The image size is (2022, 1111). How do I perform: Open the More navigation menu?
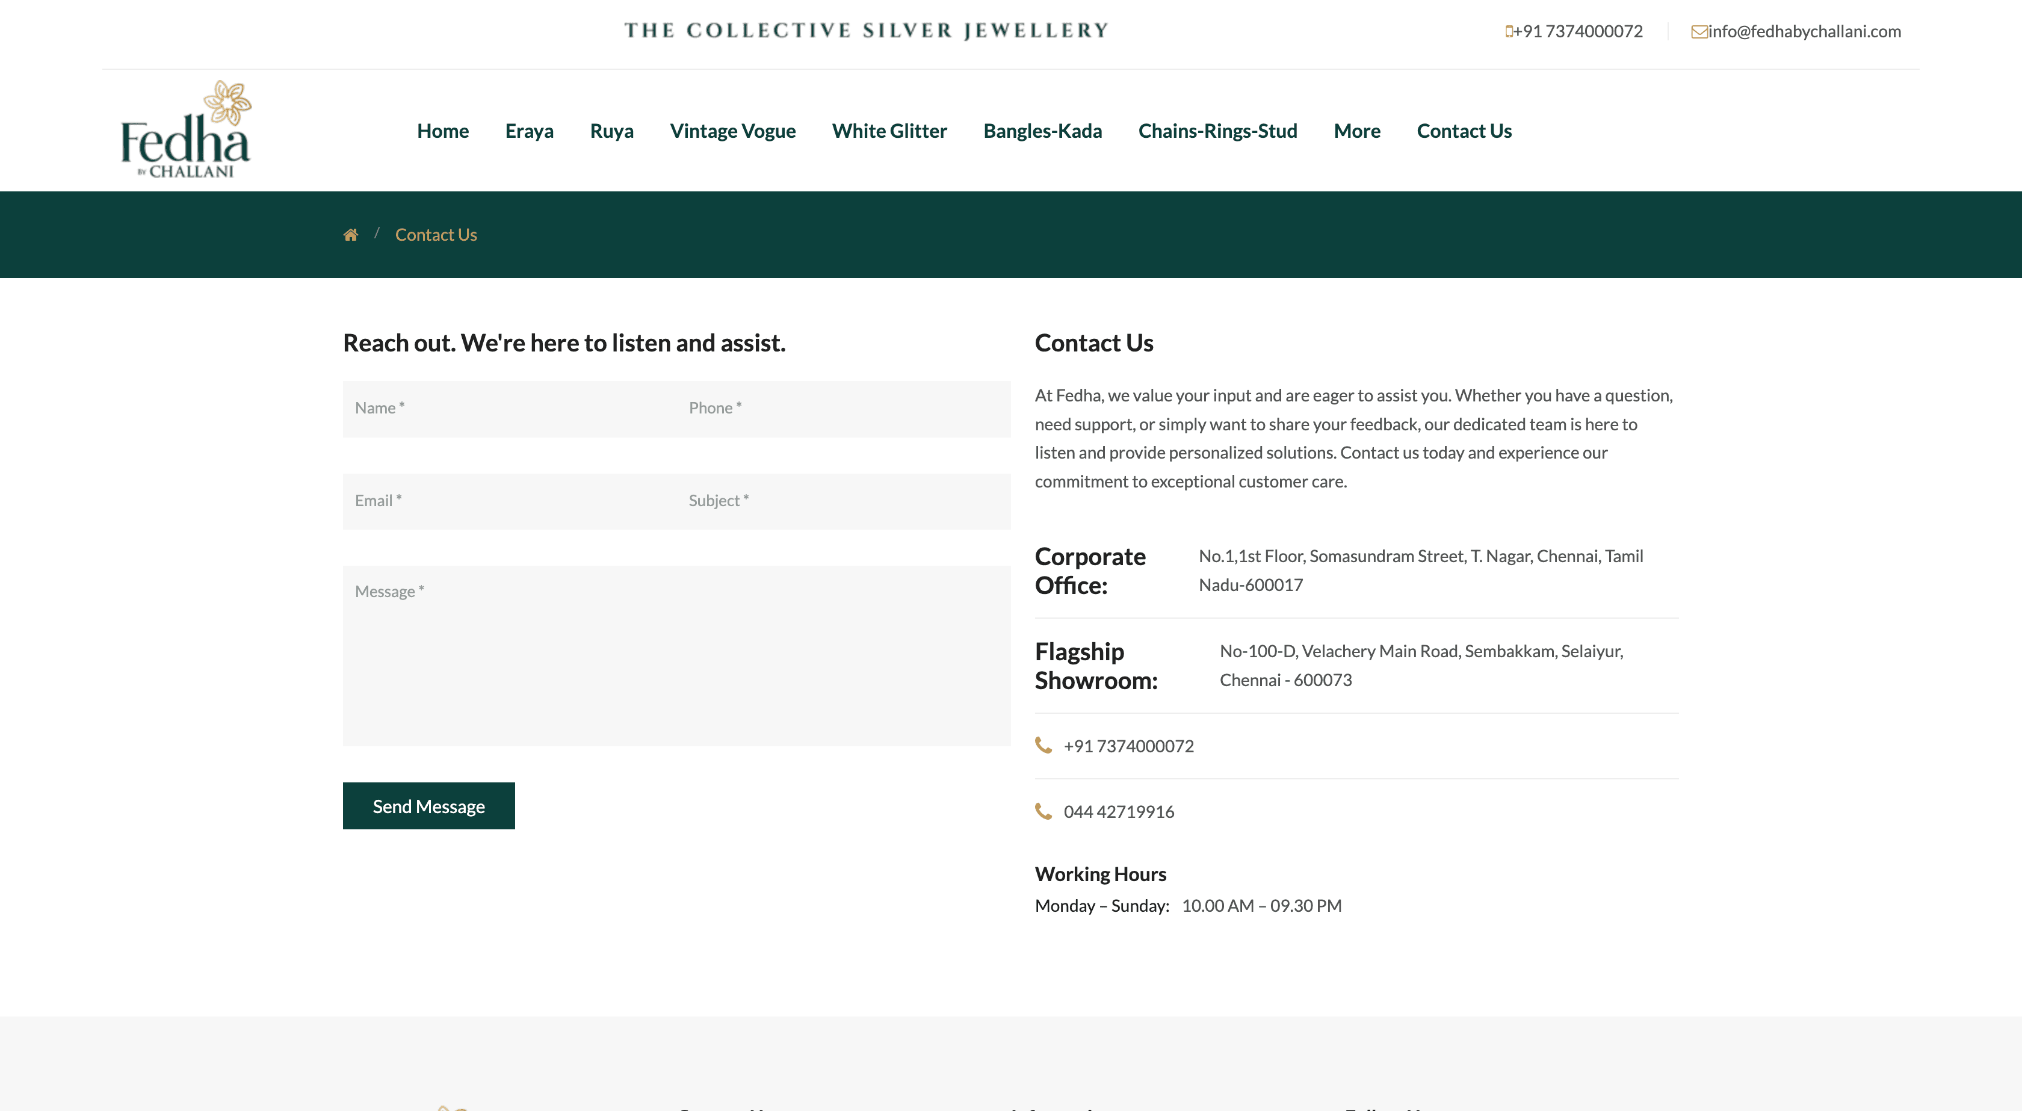[1356, 131]
